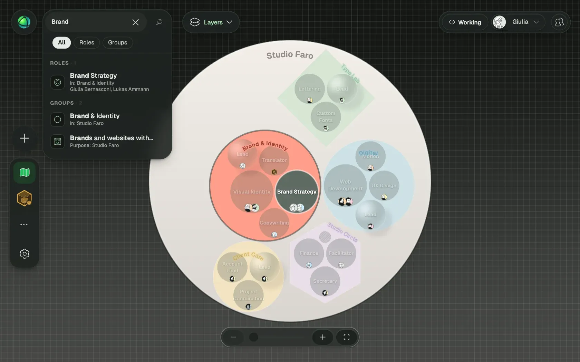
Task: Open the Brand & Identity group result
Action: coord(107,119)
